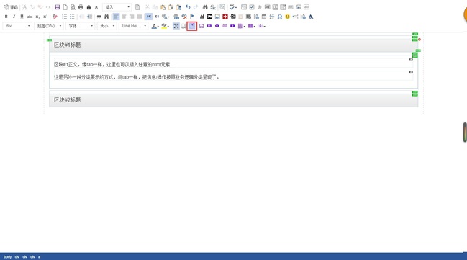The image size is (467, 260).
Task: Click the vertical scrollbar thumb at right
Action: 465,132
